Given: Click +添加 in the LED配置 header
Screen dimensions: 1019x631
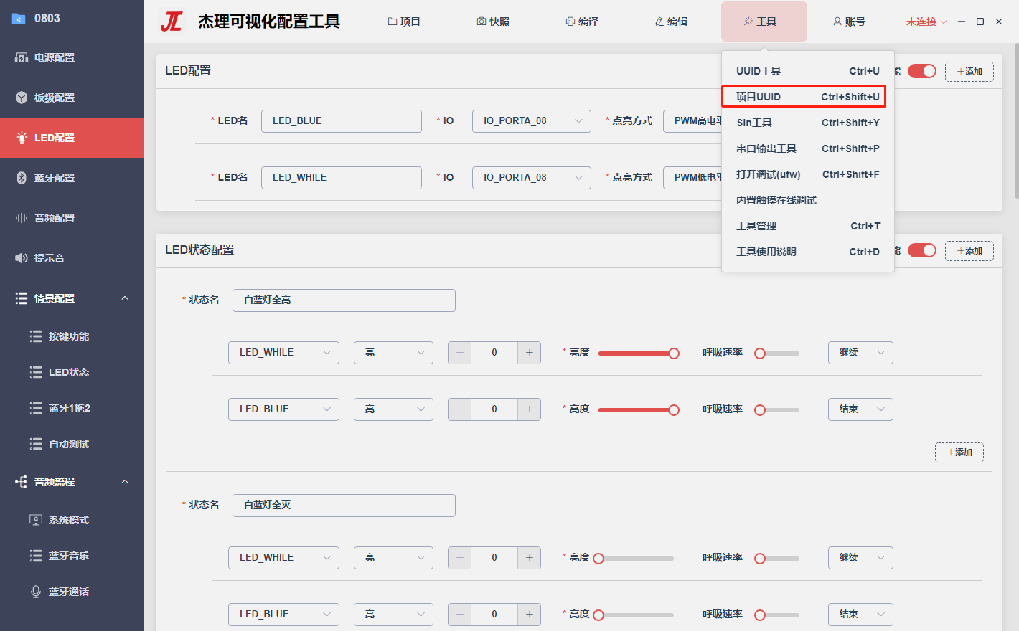Looking at the screenshot, I should point(969,72).
